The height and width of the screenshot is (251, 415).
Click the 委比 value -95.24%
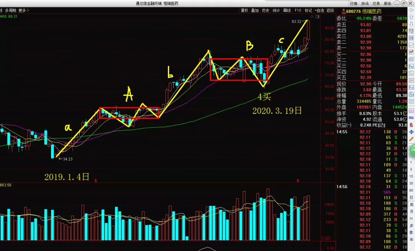click(x=364, y=18)
